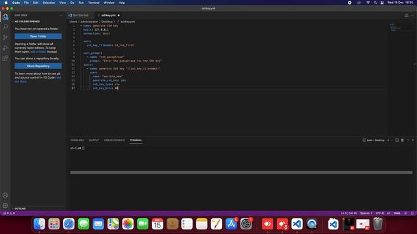Split the terminal pane

pos(397,140)
